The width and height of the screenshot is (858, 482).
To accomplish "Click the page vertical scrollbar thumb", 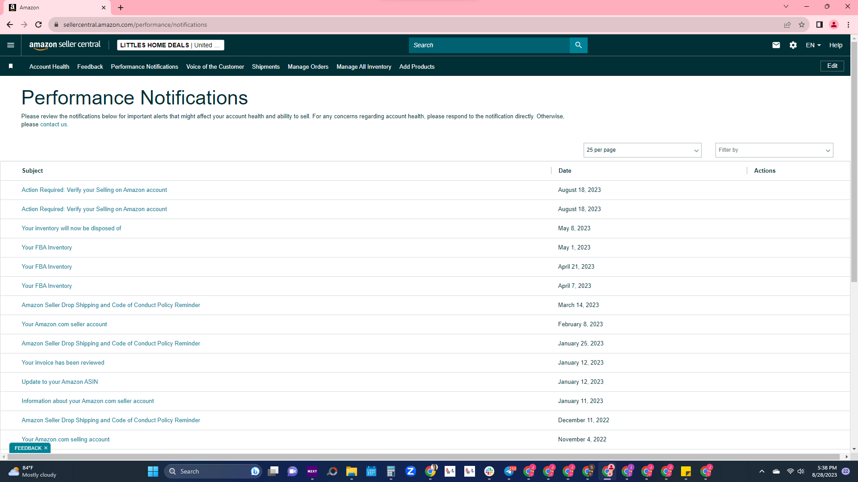I will [854, 163].
